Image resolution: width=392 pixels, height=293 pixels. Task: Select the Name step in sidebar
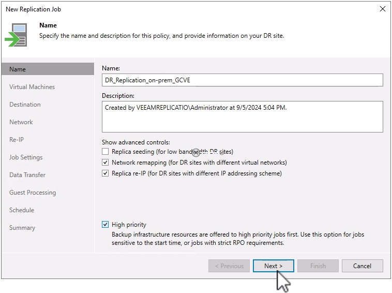(x=18, y=69)
